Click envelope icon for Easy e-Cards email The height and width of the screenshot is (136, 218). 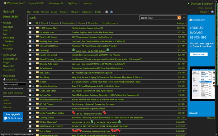coord(37,131)
